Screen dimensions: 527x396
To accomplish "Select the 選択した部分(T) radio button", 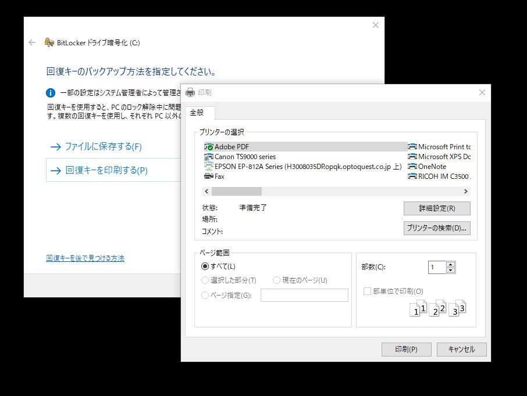I will click(205, 280).
